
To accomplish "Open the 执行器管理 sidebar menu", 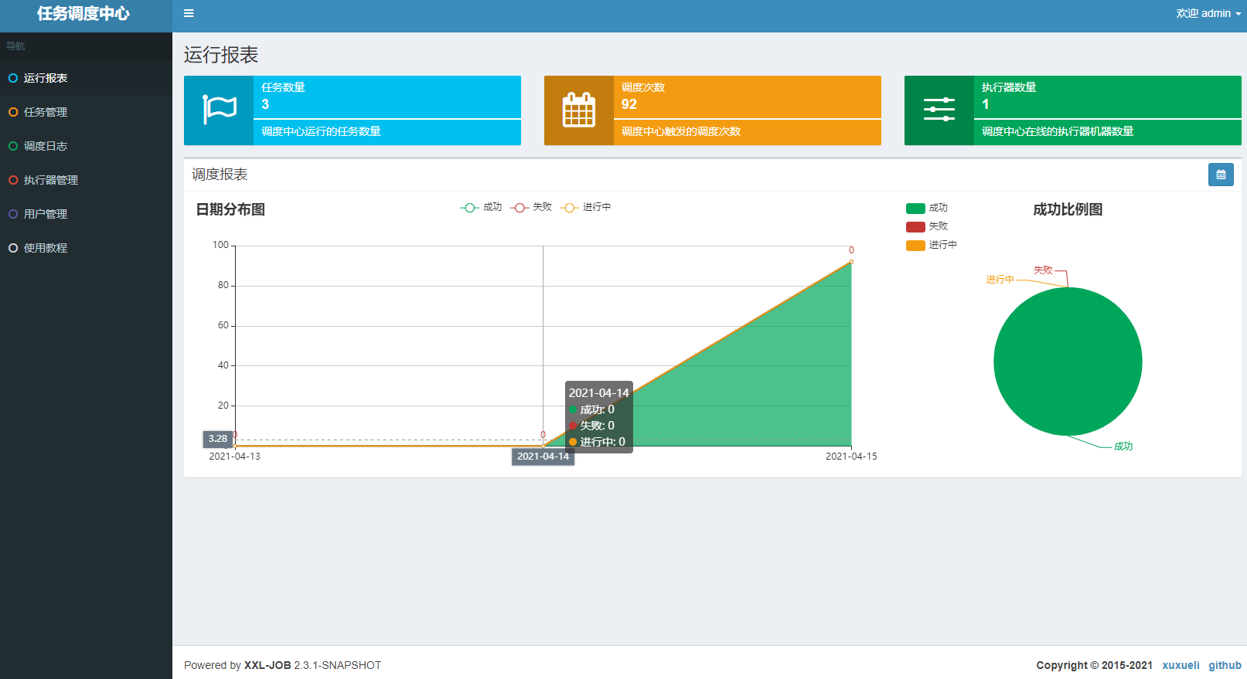I will point(86,180).
